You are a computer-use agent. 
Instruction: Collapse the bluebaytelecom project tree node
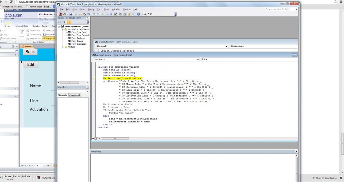click(x=59, y=27)
